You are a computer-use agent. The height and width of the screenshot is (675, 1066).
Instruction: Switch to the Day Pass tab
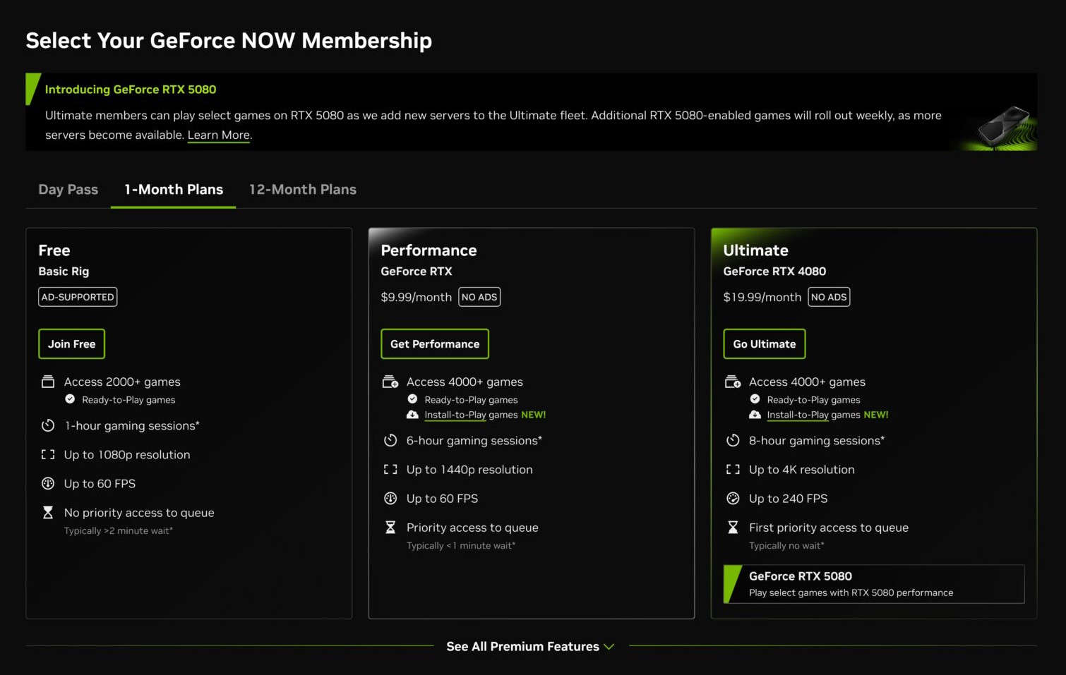tap(68, 189)
